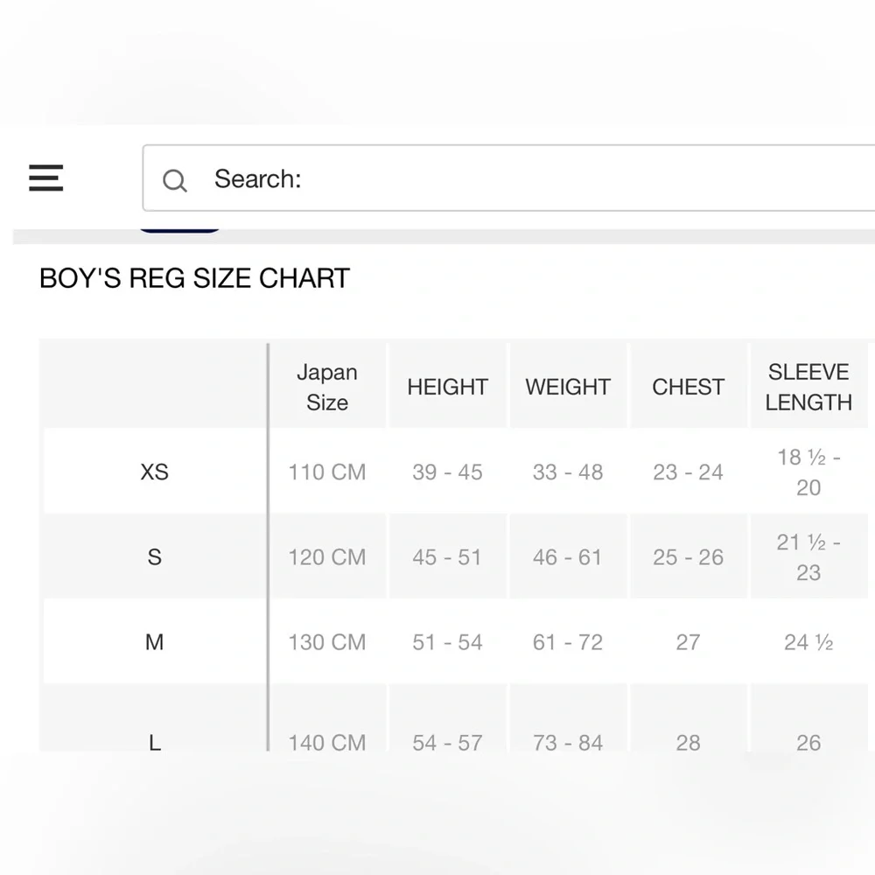Select the L size row label
The image size is (875, 875).
(x=155, y=743)
